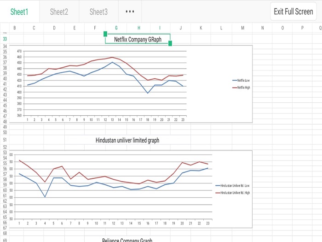
Task: Select column E header
Action: (75, 28)
